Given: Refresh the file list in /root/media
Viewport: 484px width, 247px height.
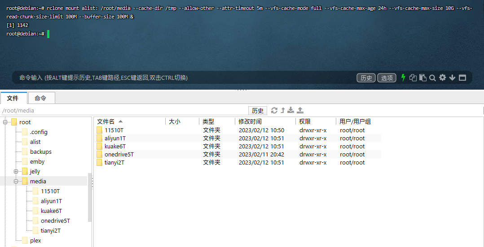Looking at the screenshot, I should pyautogui.click(x=274, y=110).
